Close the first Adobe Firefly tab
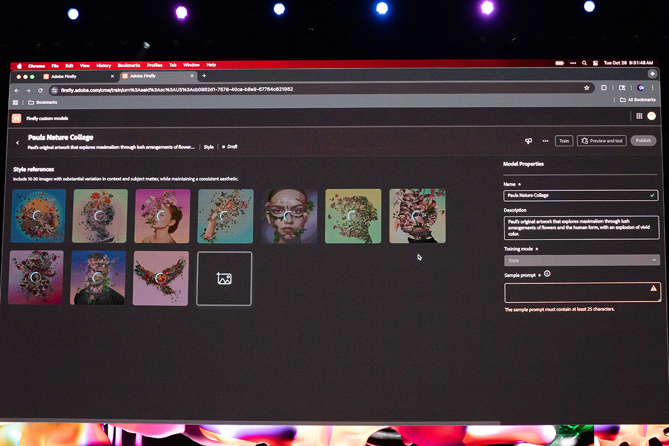Viewport: 669px width, 446px height. (112, 76)
